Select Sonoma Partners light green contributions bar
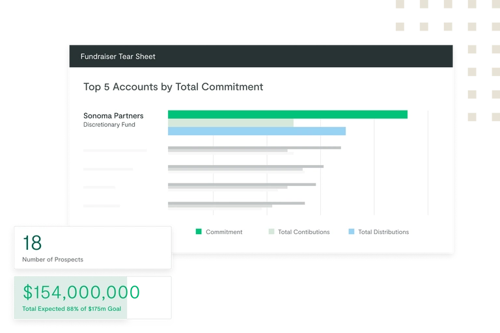 [230, 123]
